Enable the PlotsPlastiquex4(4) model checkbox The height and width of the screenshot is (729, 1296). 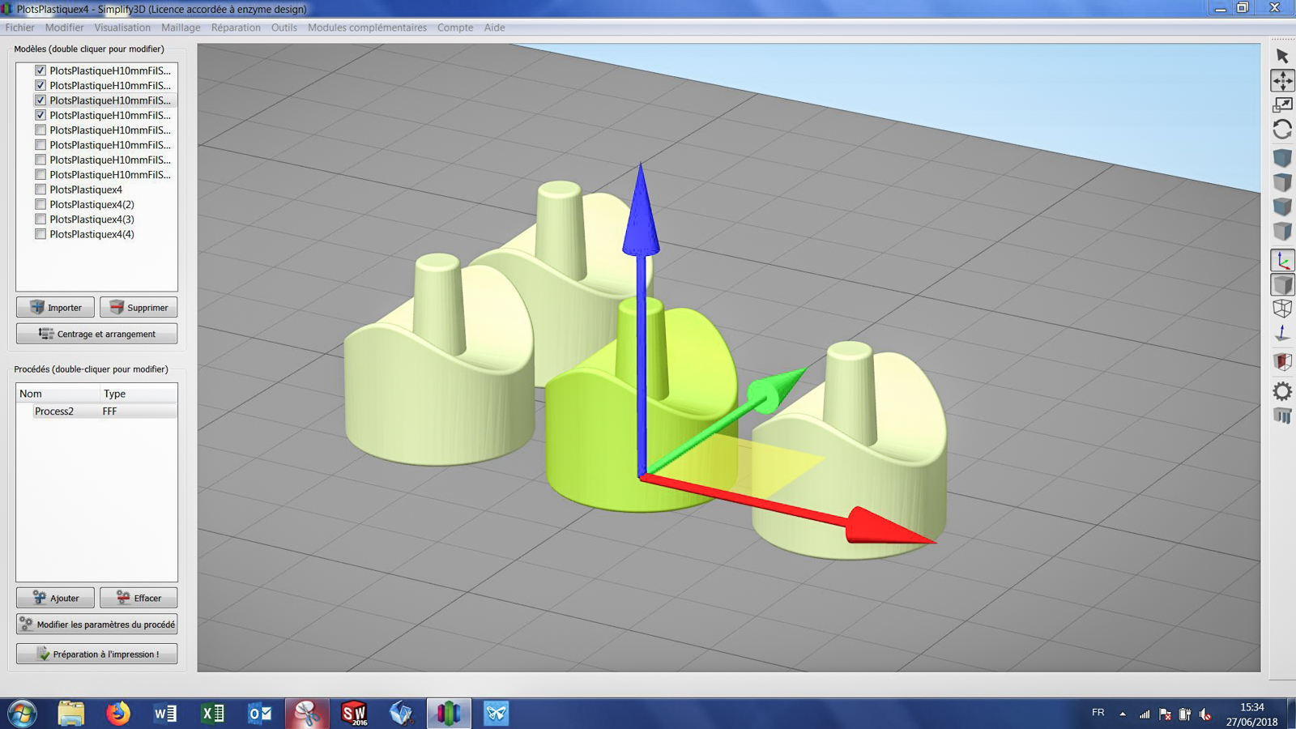(40, 234)
